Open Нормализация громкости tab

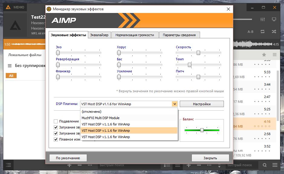134,35
